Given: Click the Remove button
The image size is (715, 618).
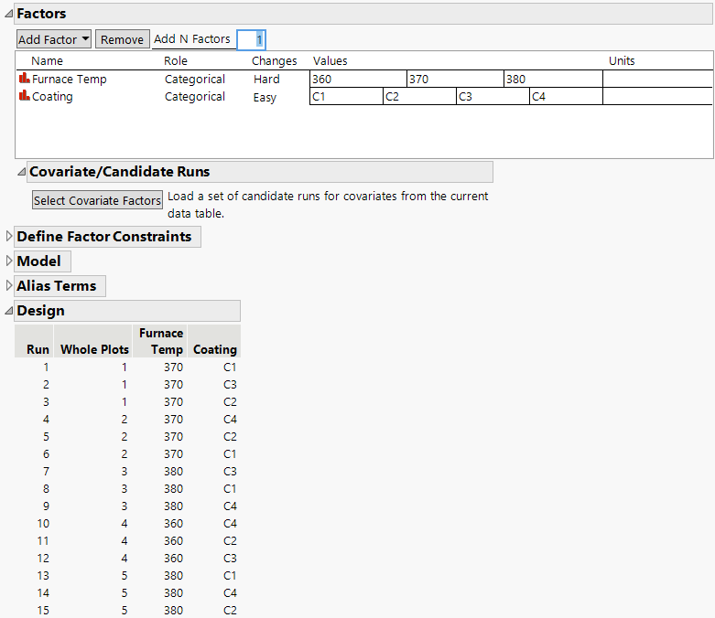Looking at the screenshot, I should coord(122,39).
